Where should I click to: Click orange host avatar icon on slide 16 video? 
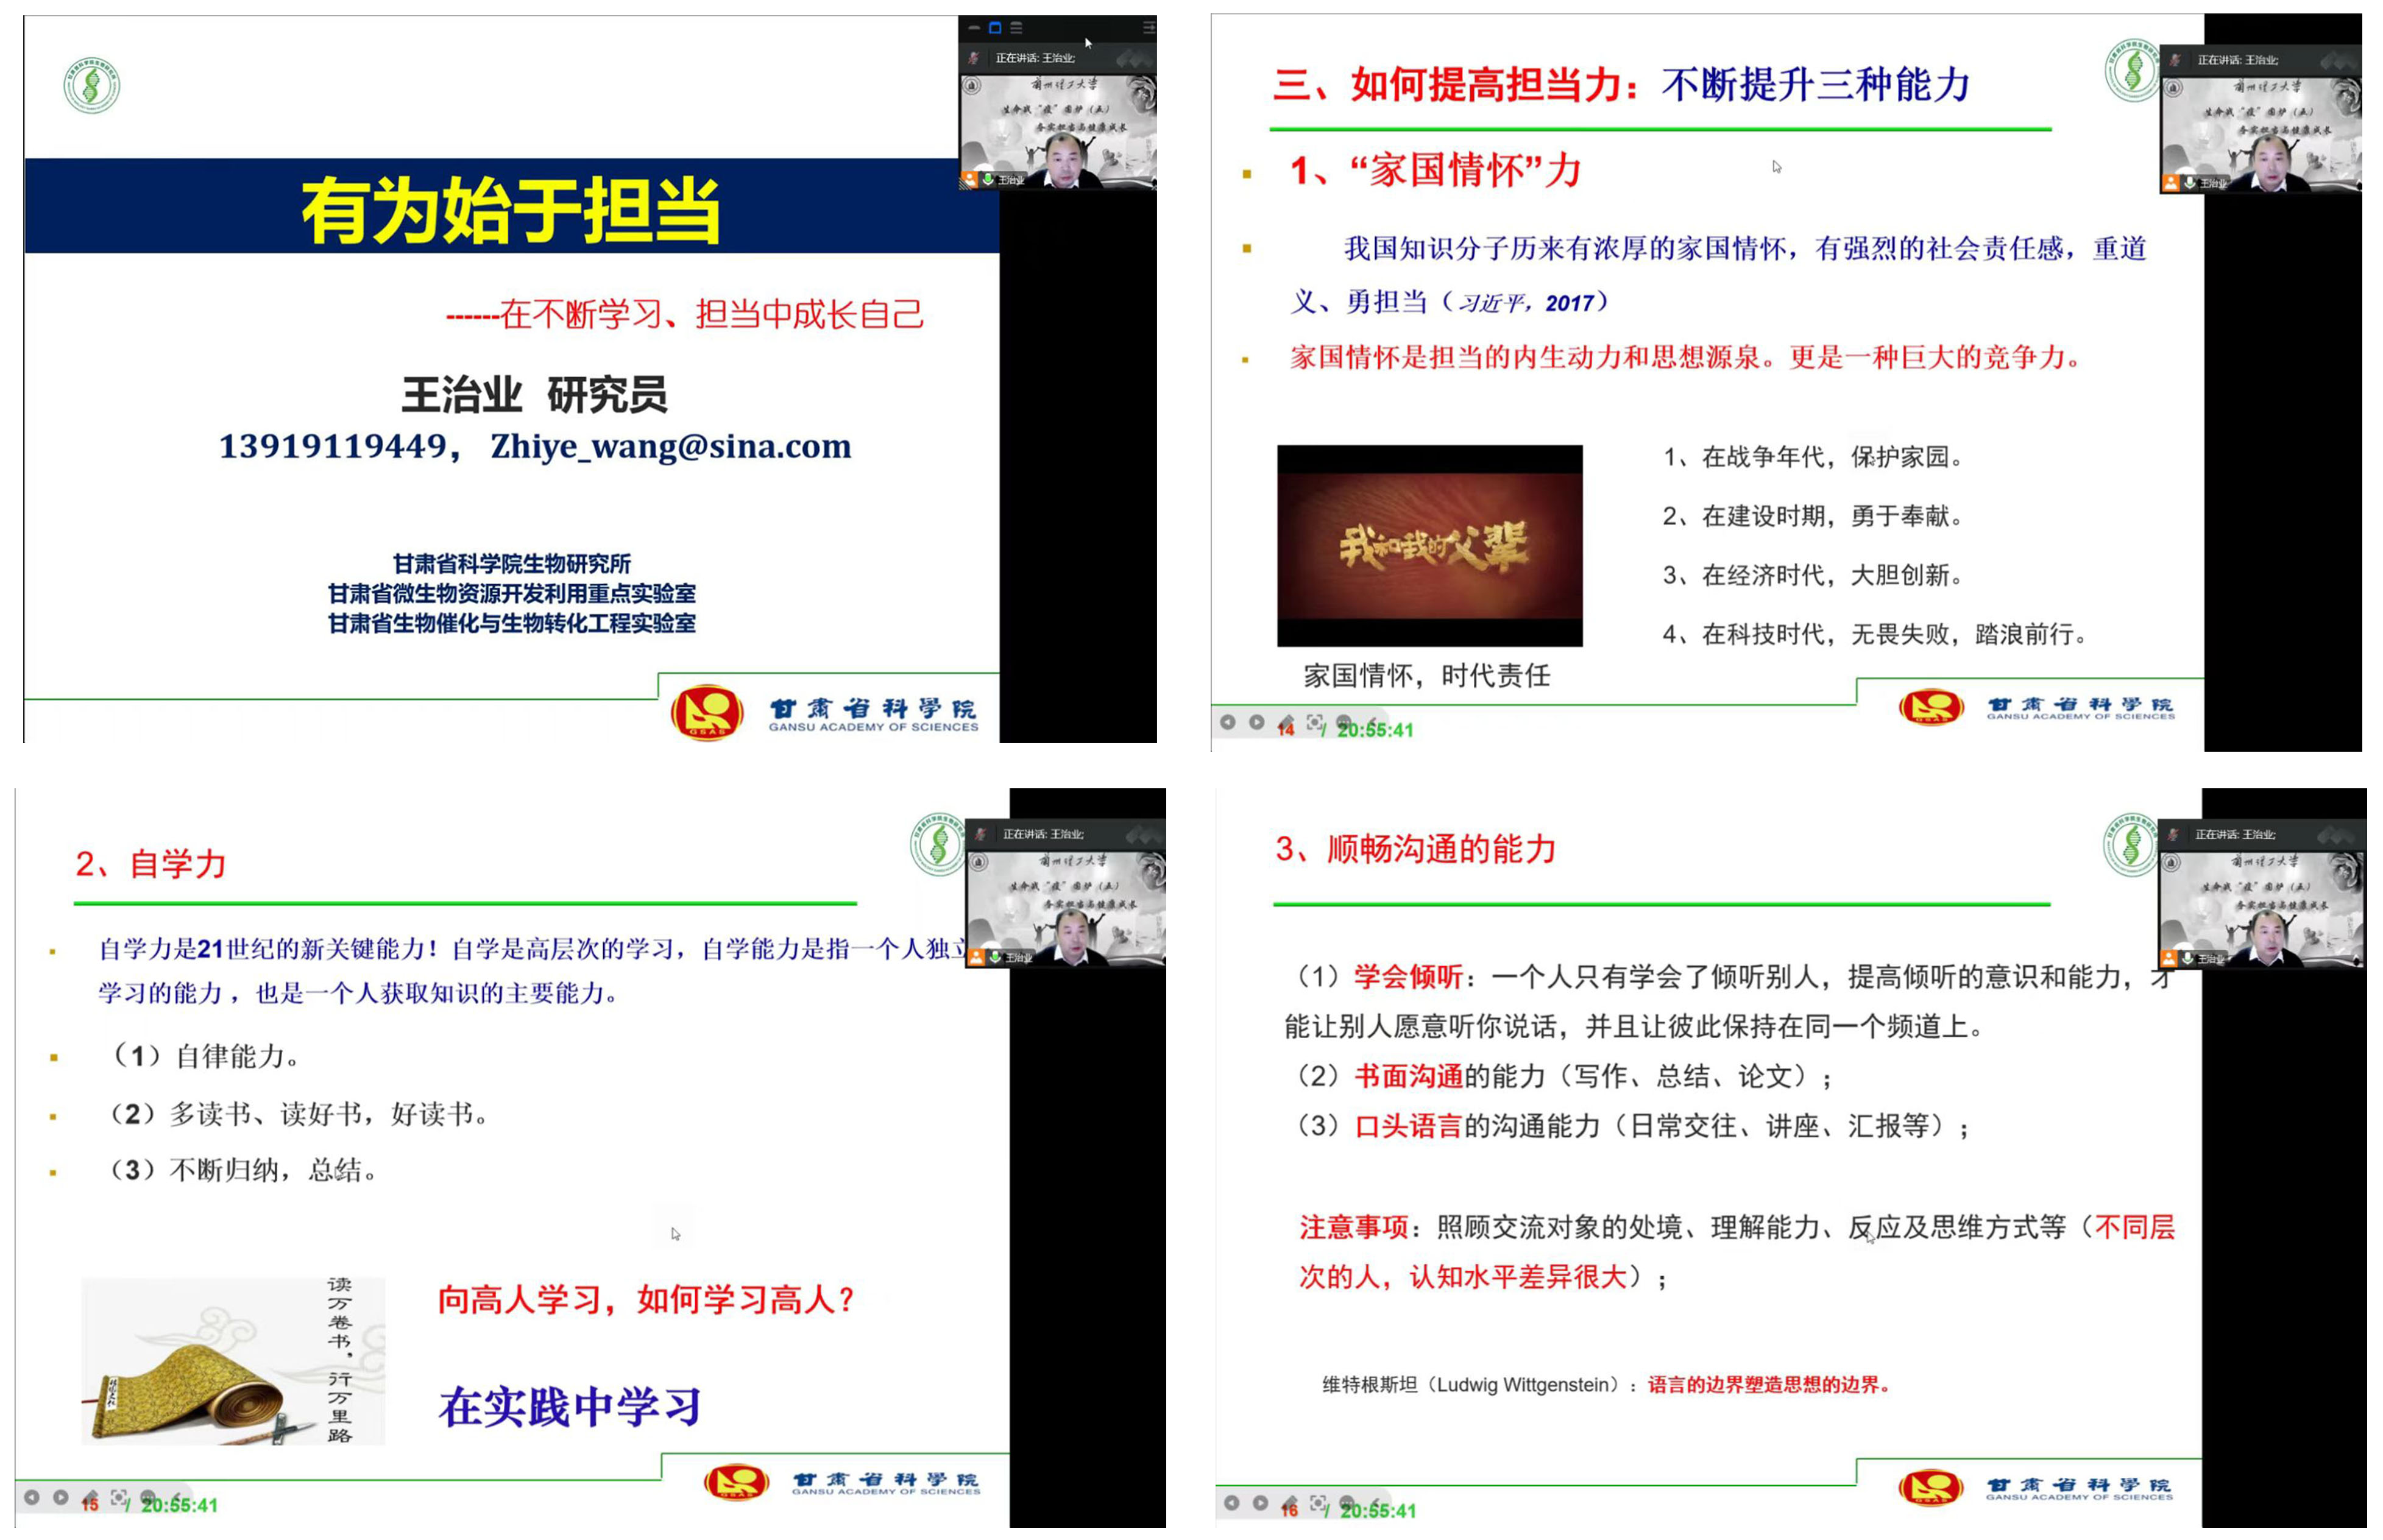pos(2168,958)
